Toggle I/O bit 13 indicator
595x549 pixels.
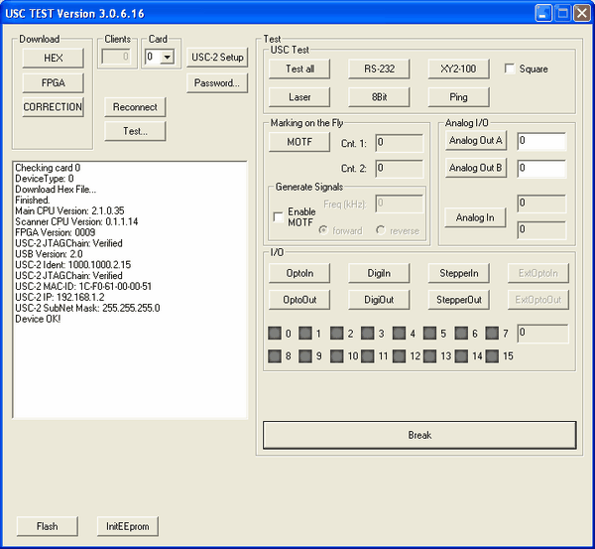429,356
